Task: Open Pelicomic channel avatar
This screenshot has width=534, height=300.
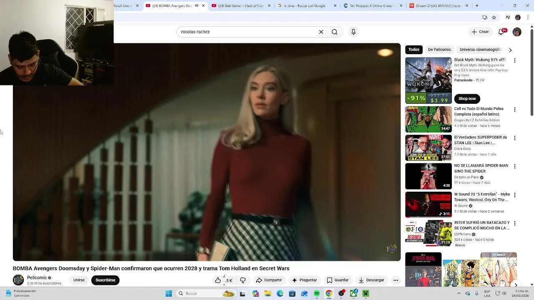Action: (x=18, y=280)
